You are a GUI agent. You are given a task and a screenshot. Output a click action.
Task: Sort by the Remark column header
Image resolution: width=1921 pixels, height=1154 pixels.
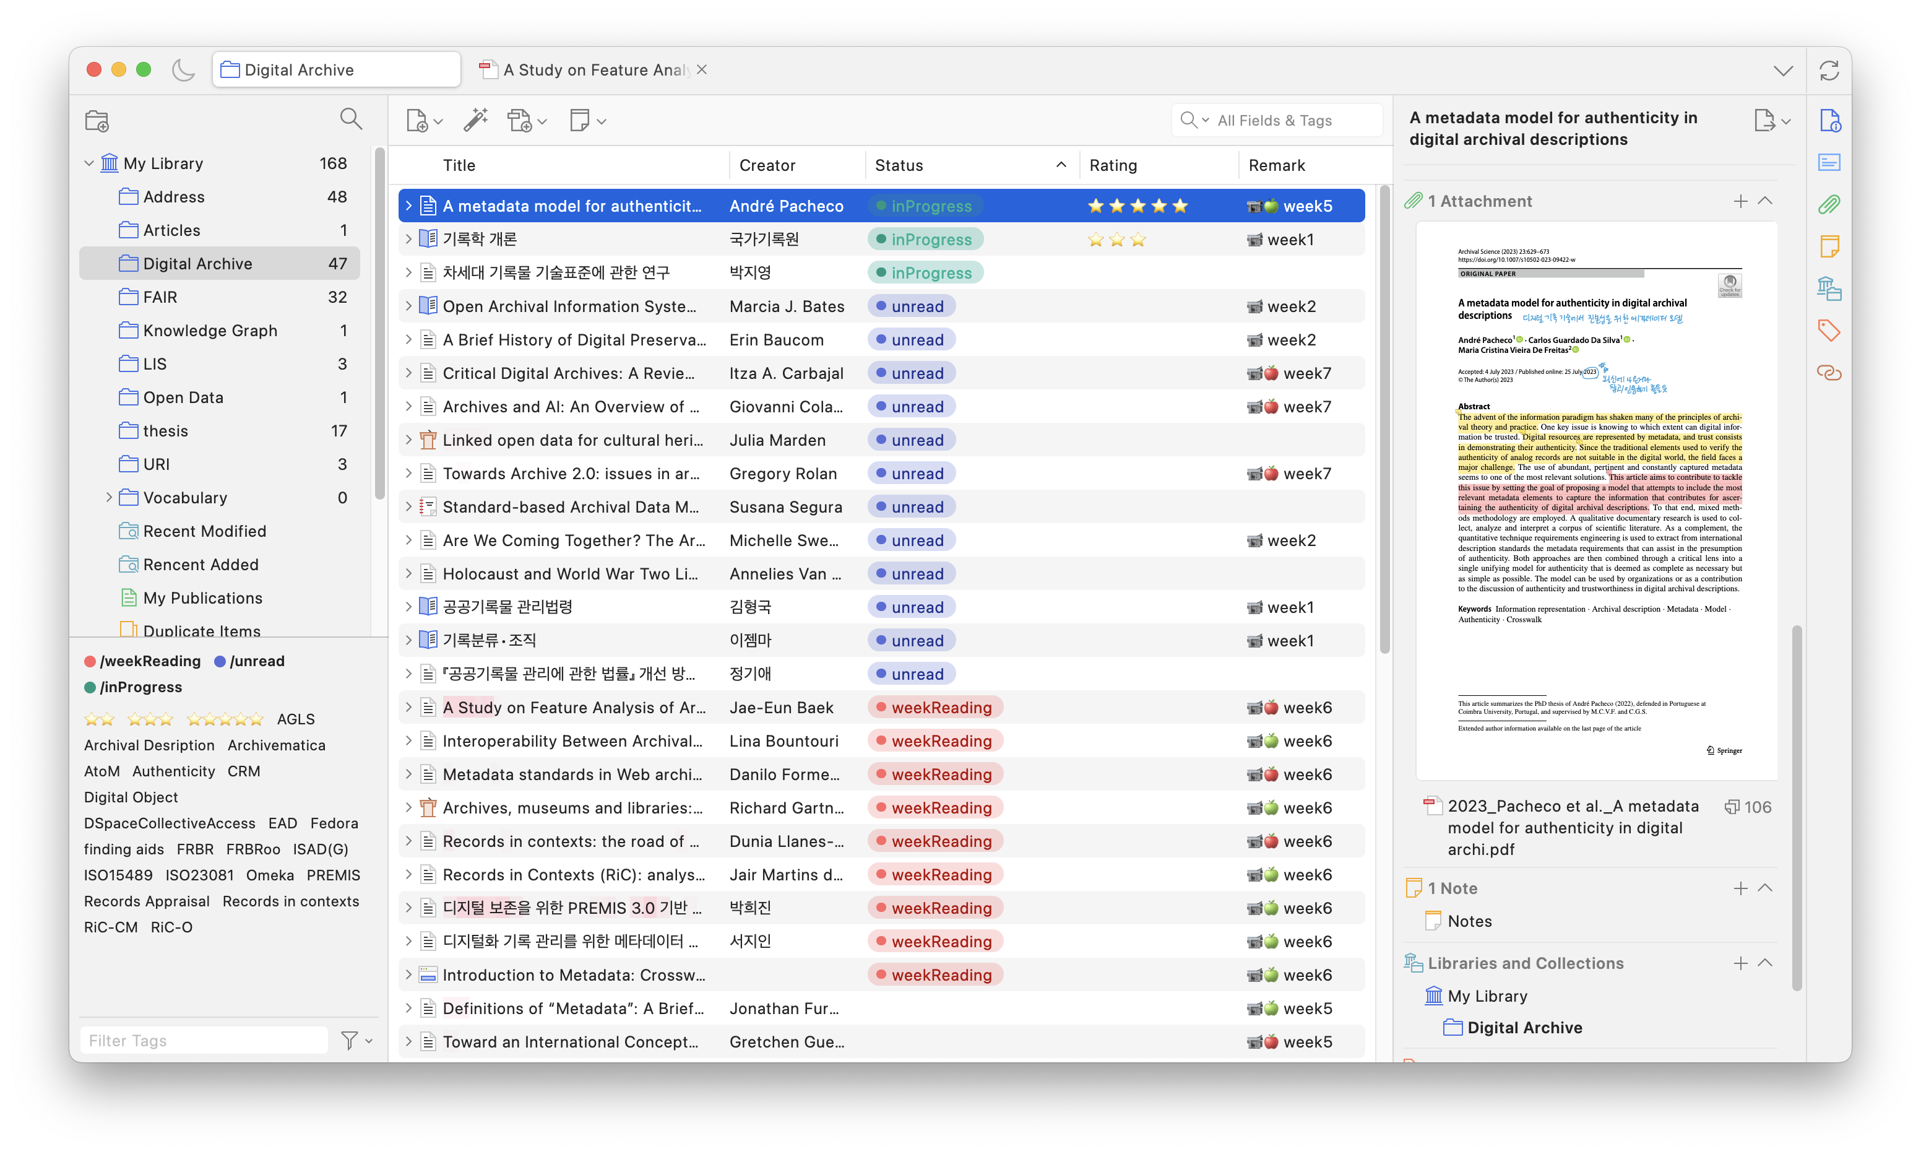click(1306, 166)
